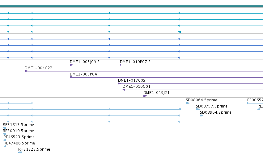Image resolution: width=263 pixels, height=154 pixels.
Task: Select the RH31323.5prime EST label
Action: pos(34,149)
